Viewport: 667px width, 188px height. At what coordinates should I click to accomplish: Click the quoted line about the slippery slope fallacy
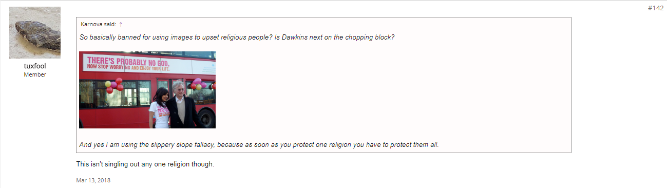[259, 144]
